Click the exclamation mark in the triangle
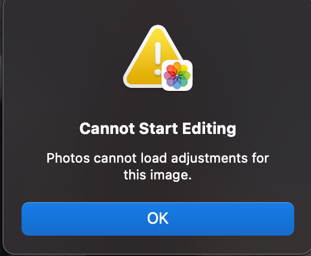 point(158,59)
